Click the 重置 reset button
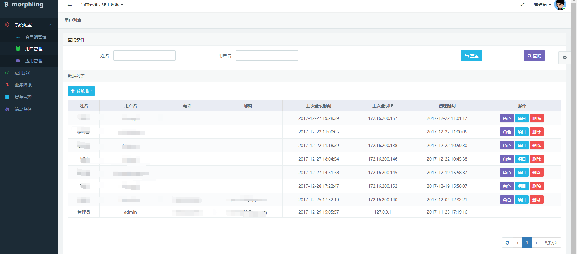Screen dimensions: 577x254 pos(471,55)
